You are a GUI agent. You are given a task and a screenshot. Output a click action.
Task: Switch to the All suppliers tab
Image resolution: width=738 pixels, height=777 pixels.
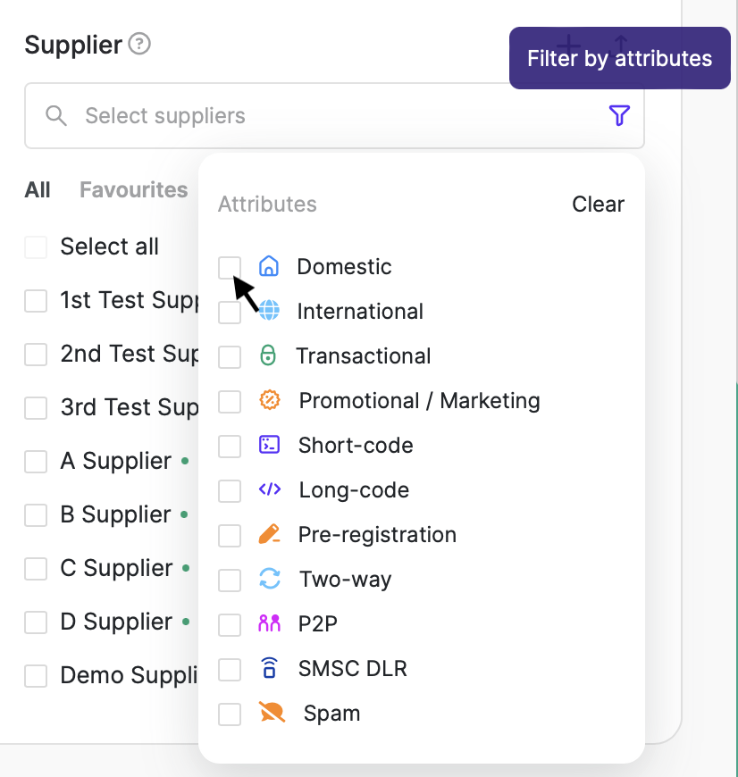[38, 190]
